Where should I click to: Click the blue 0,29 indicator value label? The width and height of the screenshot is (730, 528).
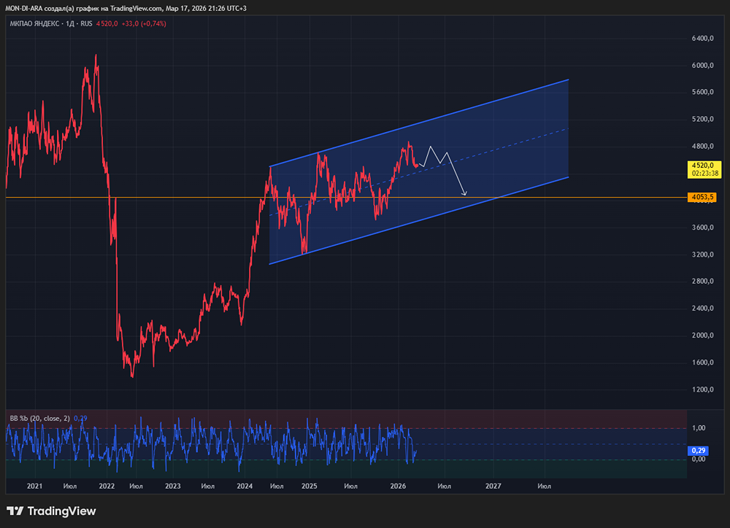click(x=698, y=450)
